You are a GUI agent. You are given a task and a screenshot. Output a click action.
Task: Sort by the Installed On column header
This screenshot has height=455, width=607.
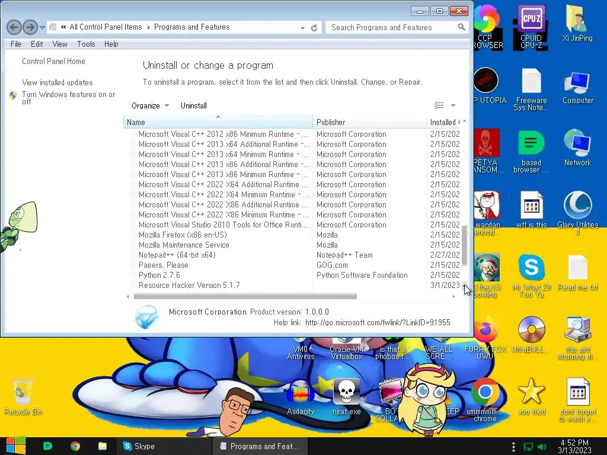coord(444,122)
